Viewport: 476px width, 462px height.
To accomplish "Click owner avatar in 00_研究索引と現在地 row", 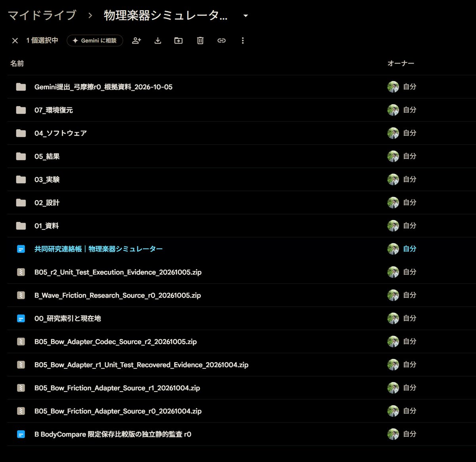I will point(393,319).
